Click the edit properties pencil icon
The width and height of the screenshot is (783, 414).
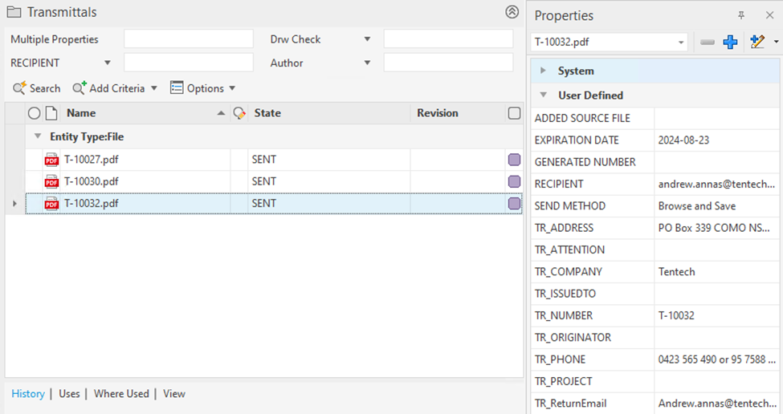click(756, 43)
